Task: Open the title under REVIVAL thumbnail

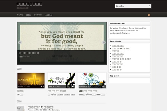Action: coord(20,91)
